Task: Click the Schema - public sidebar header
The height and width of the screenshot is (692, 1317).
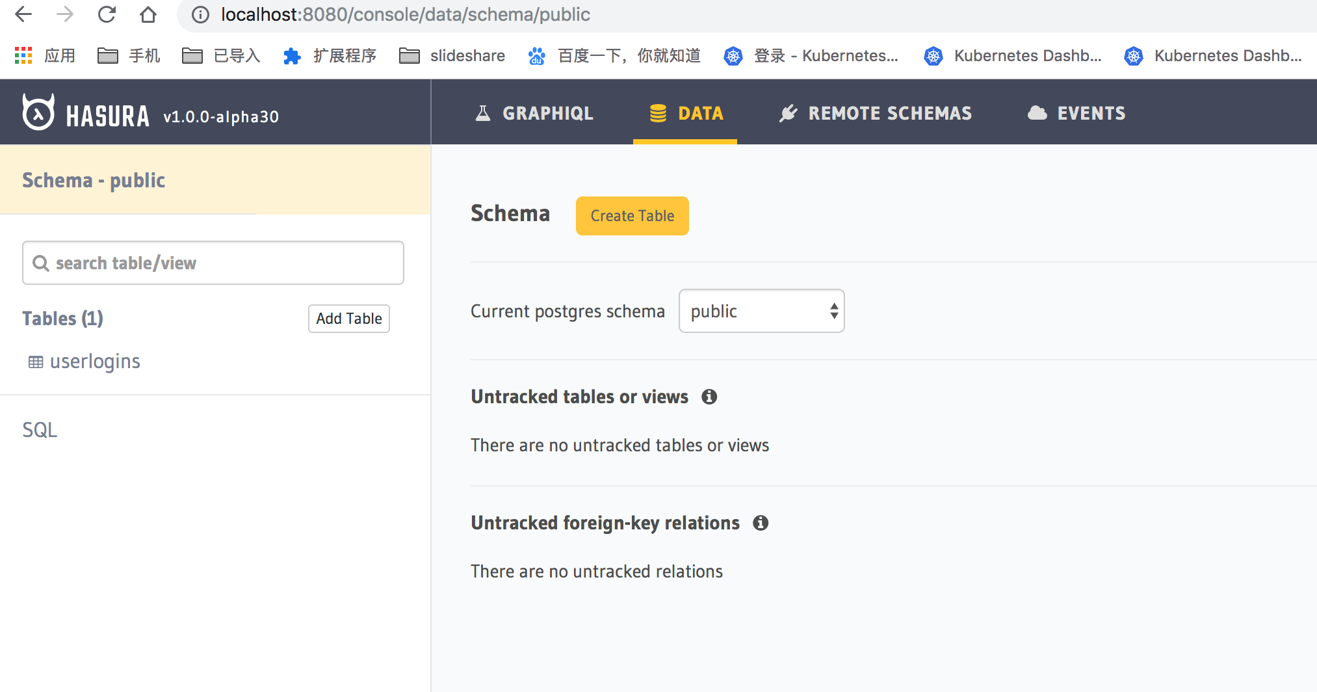Action: (215, 180)
